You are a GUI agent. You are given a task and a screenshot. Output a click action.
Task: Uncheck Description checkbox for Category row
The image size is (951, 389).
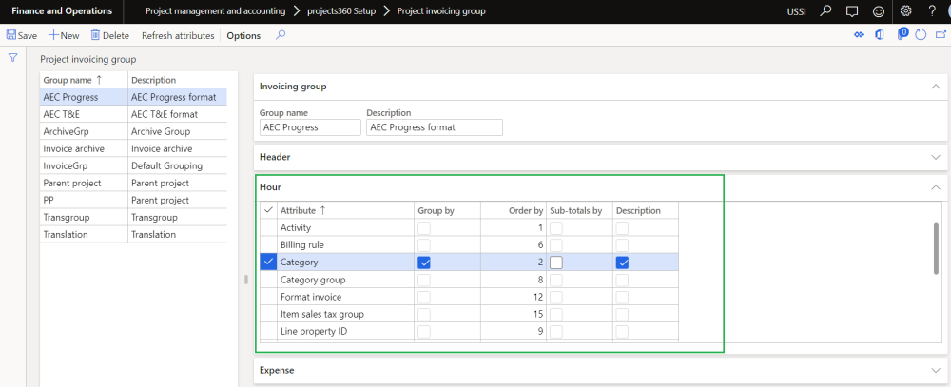click(x=623, y=263)
